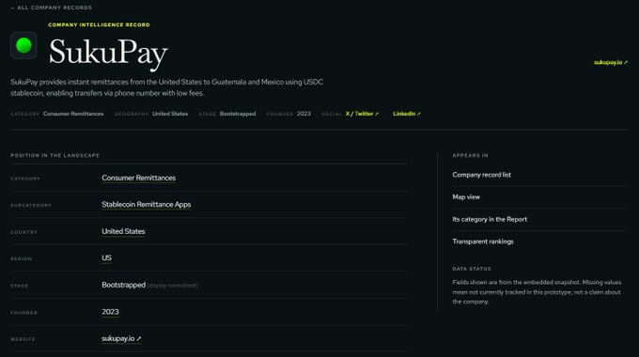Screen dimensions: 639x357
Task: Click the 2023 founded value in the table
Action: (x=111, y=312)
